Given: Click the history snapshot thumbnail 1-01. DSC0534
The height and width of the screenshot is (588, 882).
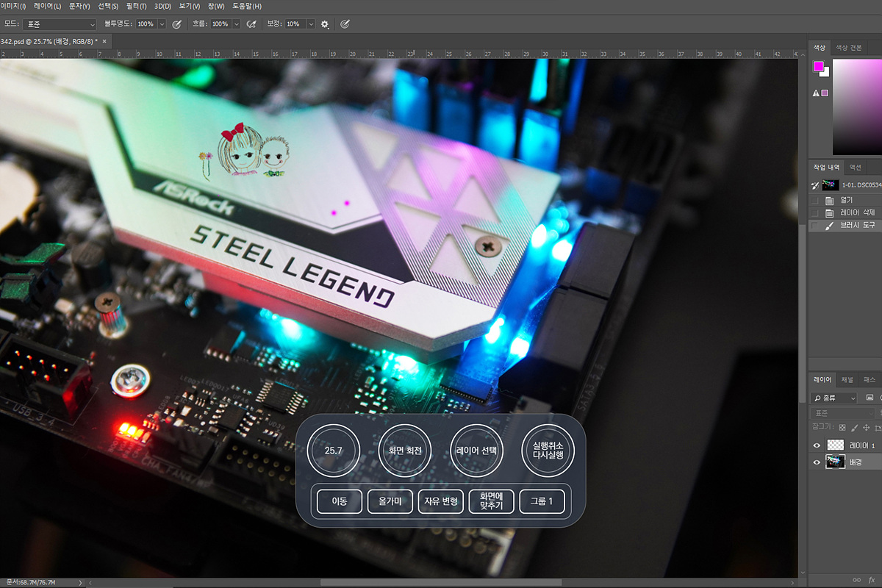Looking at the screenshot, I should 831,185.
